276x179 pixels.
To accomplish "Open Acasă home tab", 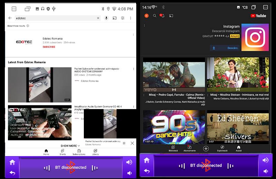I will [238, 148].
